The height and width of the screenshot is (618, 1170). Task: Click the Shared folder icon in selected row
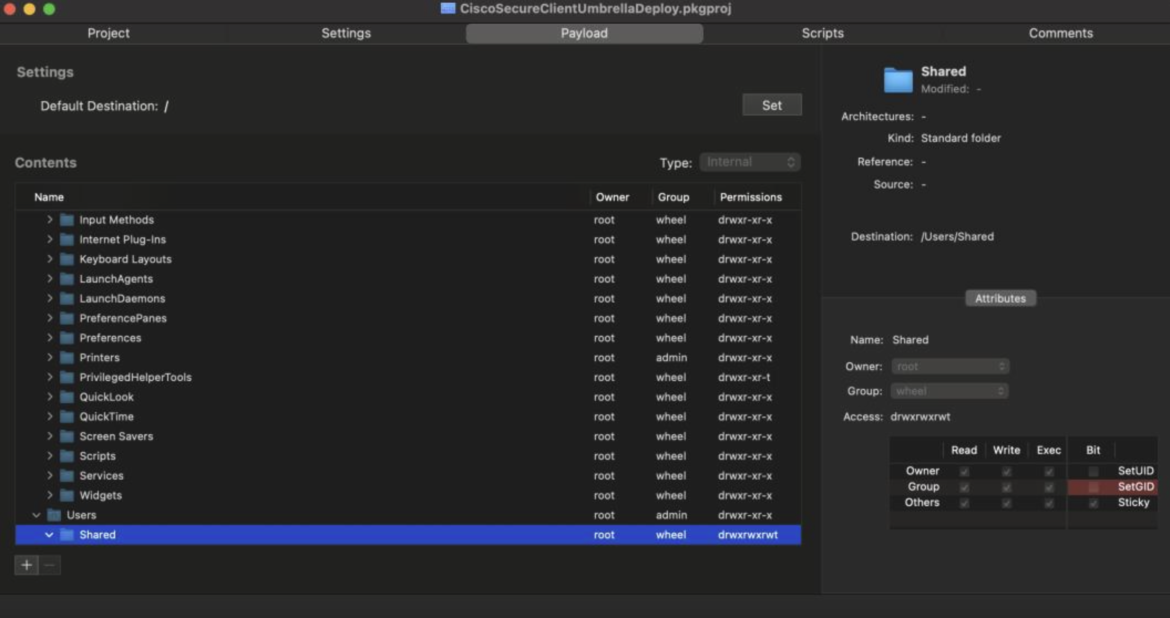[67, 535]
